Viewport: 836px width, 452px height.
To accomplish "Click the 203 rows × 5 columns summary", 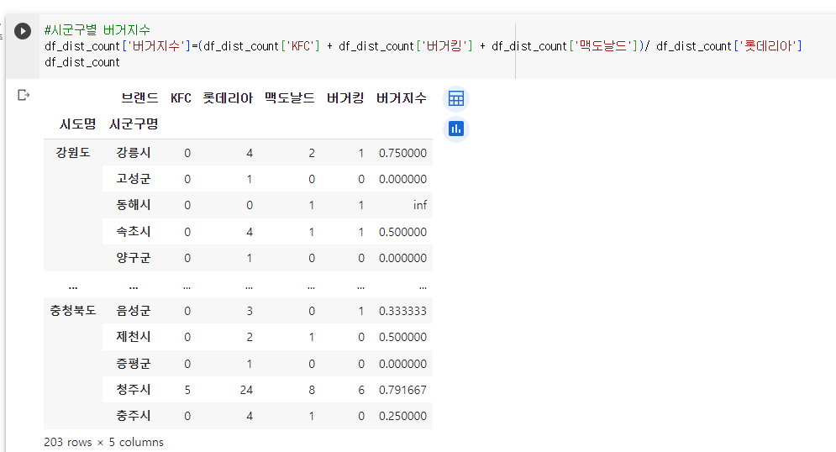I will (103, 442).
